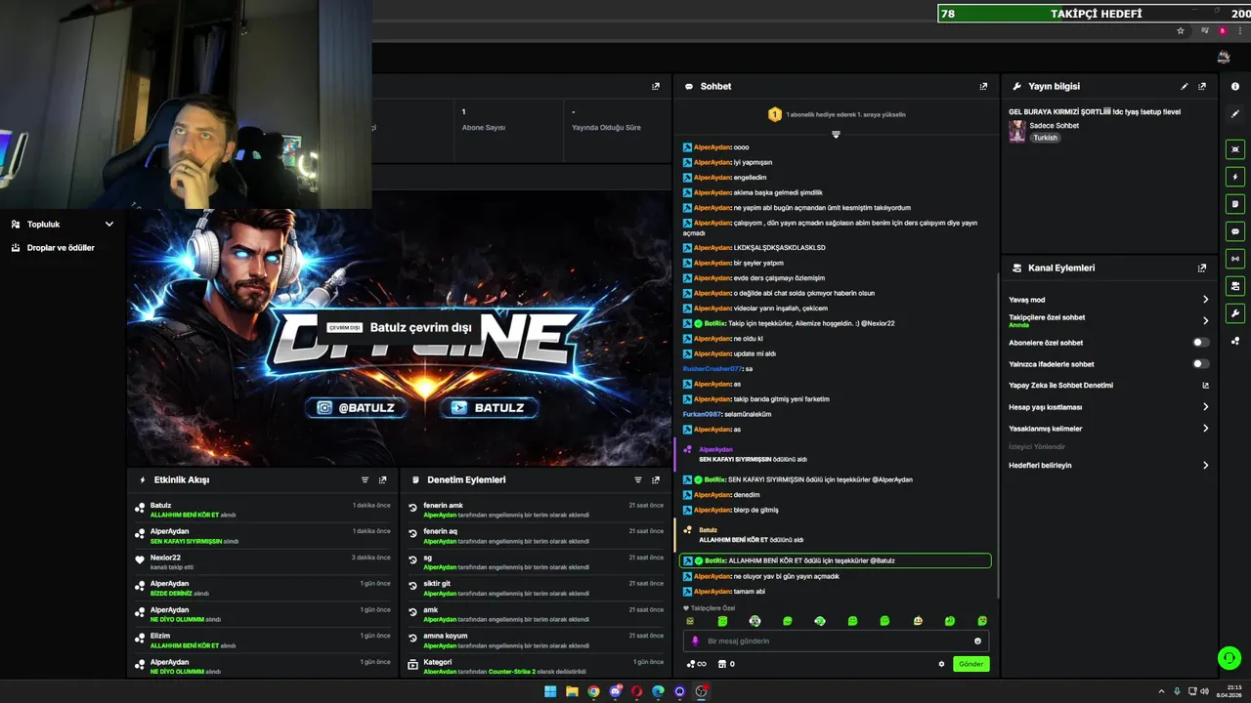Image resolution: width=1251 pixels, height=703 pixels.
Task: Toggle the focus frame widget in the right sidebar
Action: 1235,149
